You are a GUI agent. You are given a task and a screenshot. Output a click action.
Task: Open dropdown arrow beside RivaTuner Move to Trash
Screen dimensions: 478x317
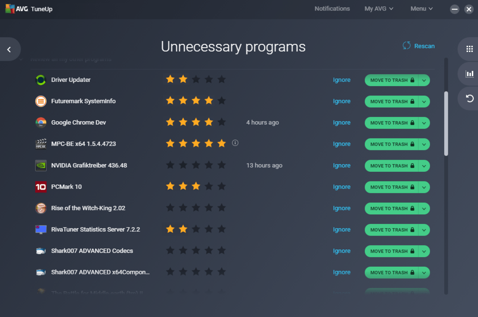[x=424, y=230]
